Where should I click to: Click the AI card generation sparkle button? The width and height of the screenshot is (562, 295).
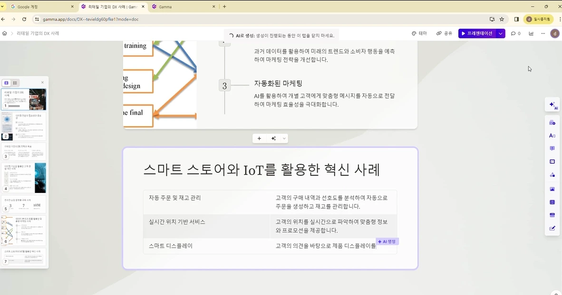click(x=273, y=138)
